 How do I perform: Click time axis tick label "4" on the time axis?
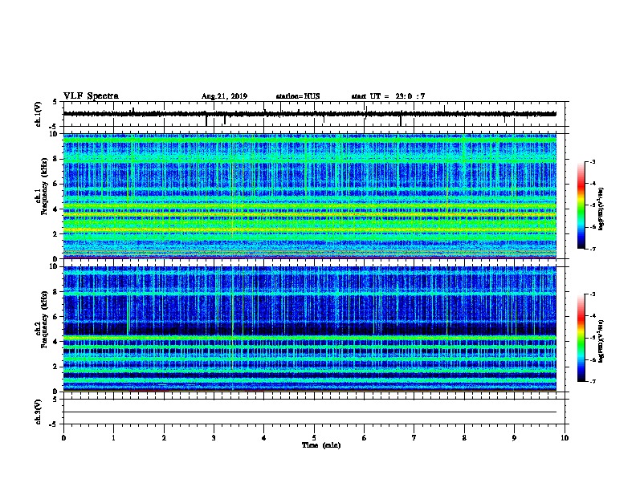point(264,438)
